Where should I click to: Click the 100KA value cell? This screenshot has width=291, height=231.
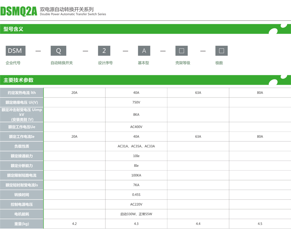136,175
